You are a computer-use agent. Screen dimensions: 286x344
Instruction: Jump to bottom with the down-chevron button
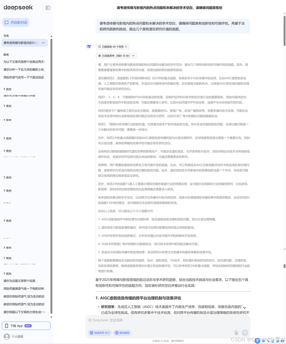[245, 307]
